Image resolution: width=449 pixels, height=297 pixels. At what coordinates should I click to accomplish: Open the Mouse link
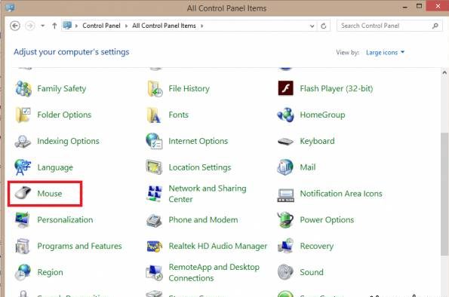(50, 194)
